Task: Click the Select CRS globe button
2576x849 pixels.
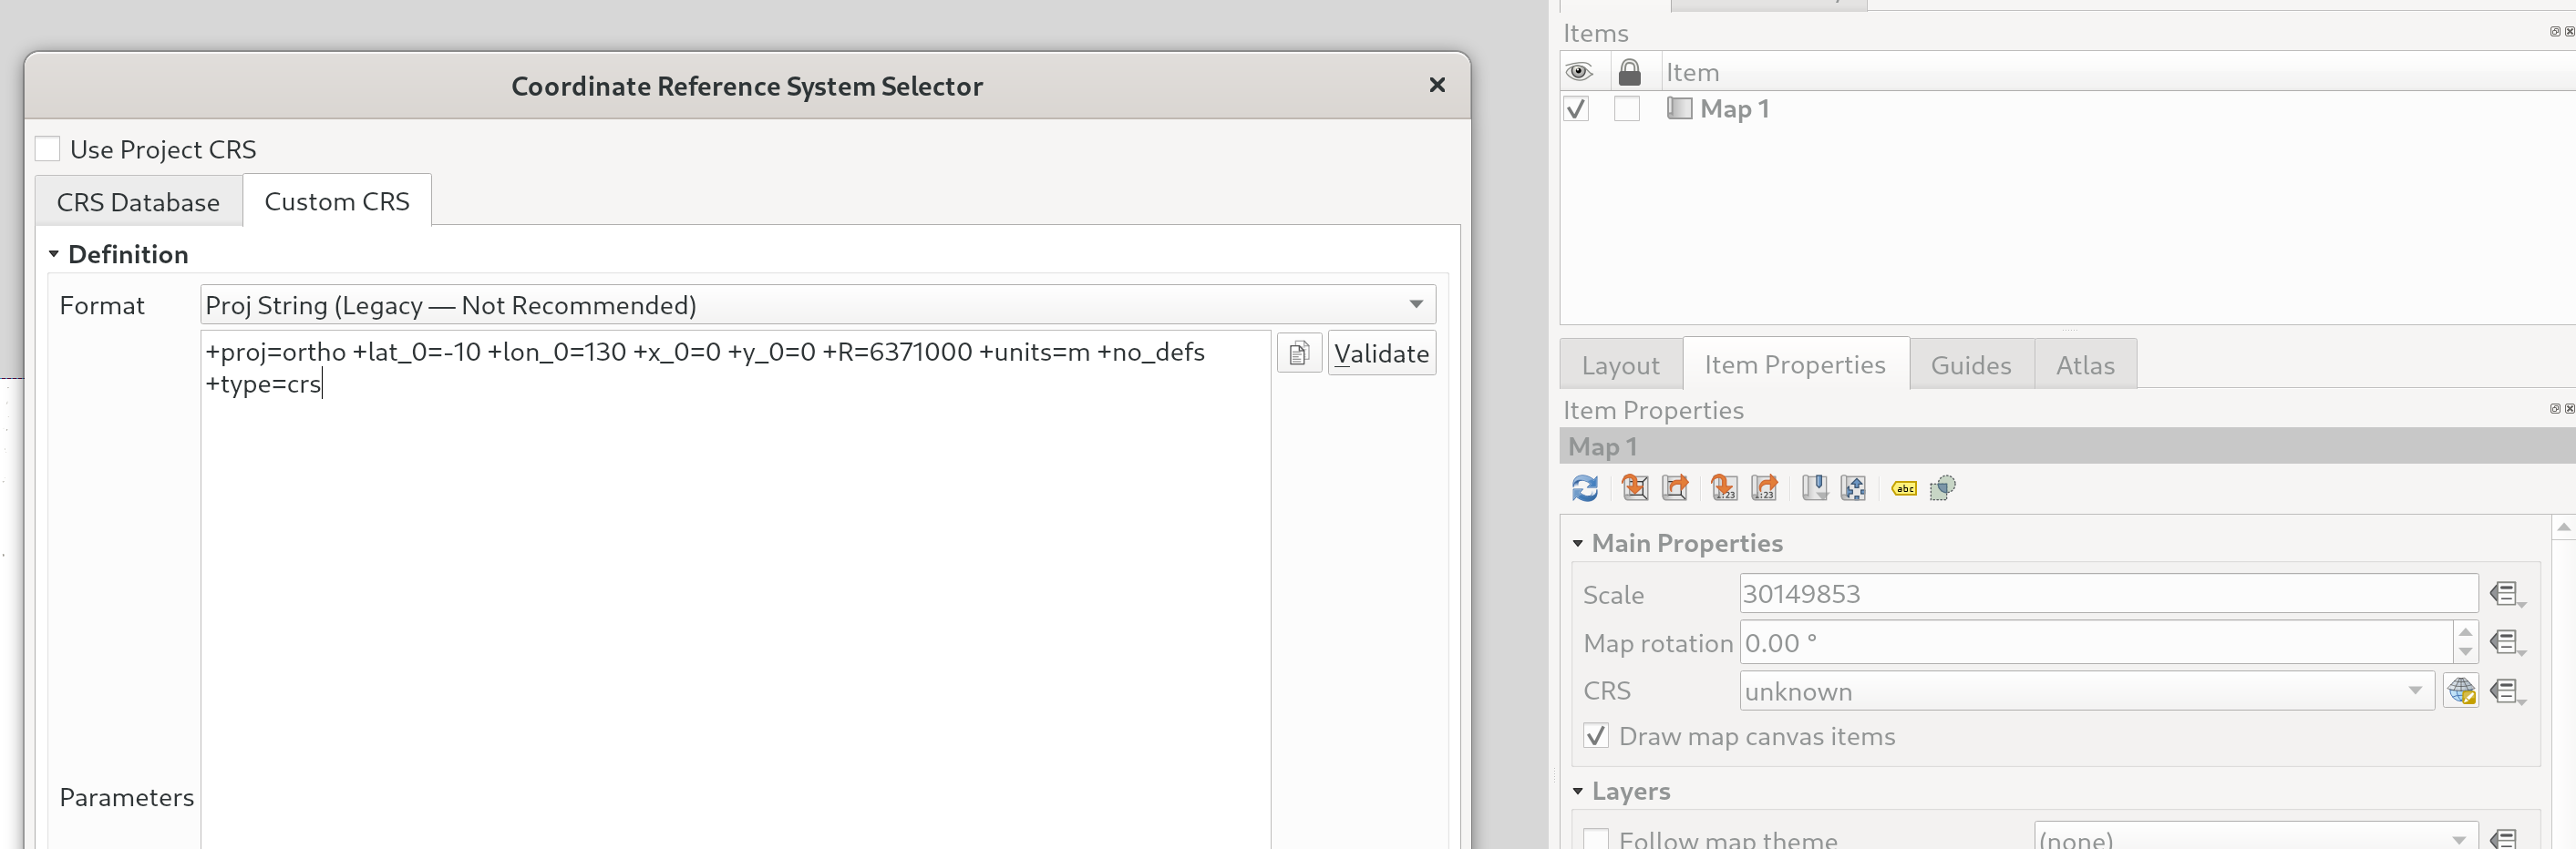Action: click(2460, 691)
